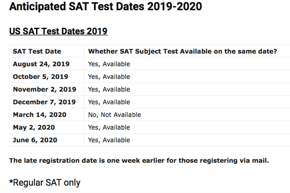Click 'Yes, Available' in the August 24 row
This screenshot has height=193, width=290.
pyautogui.click(x=109, y=64)
